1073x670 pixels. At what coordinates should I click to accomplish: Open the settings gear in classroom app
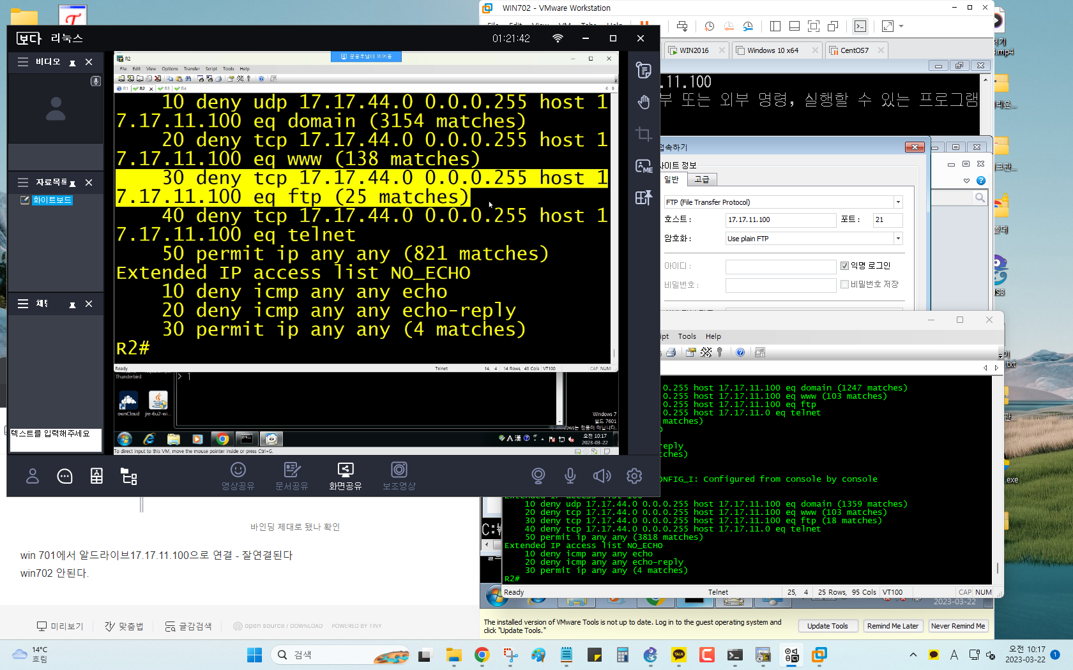(x=634, y=476)
